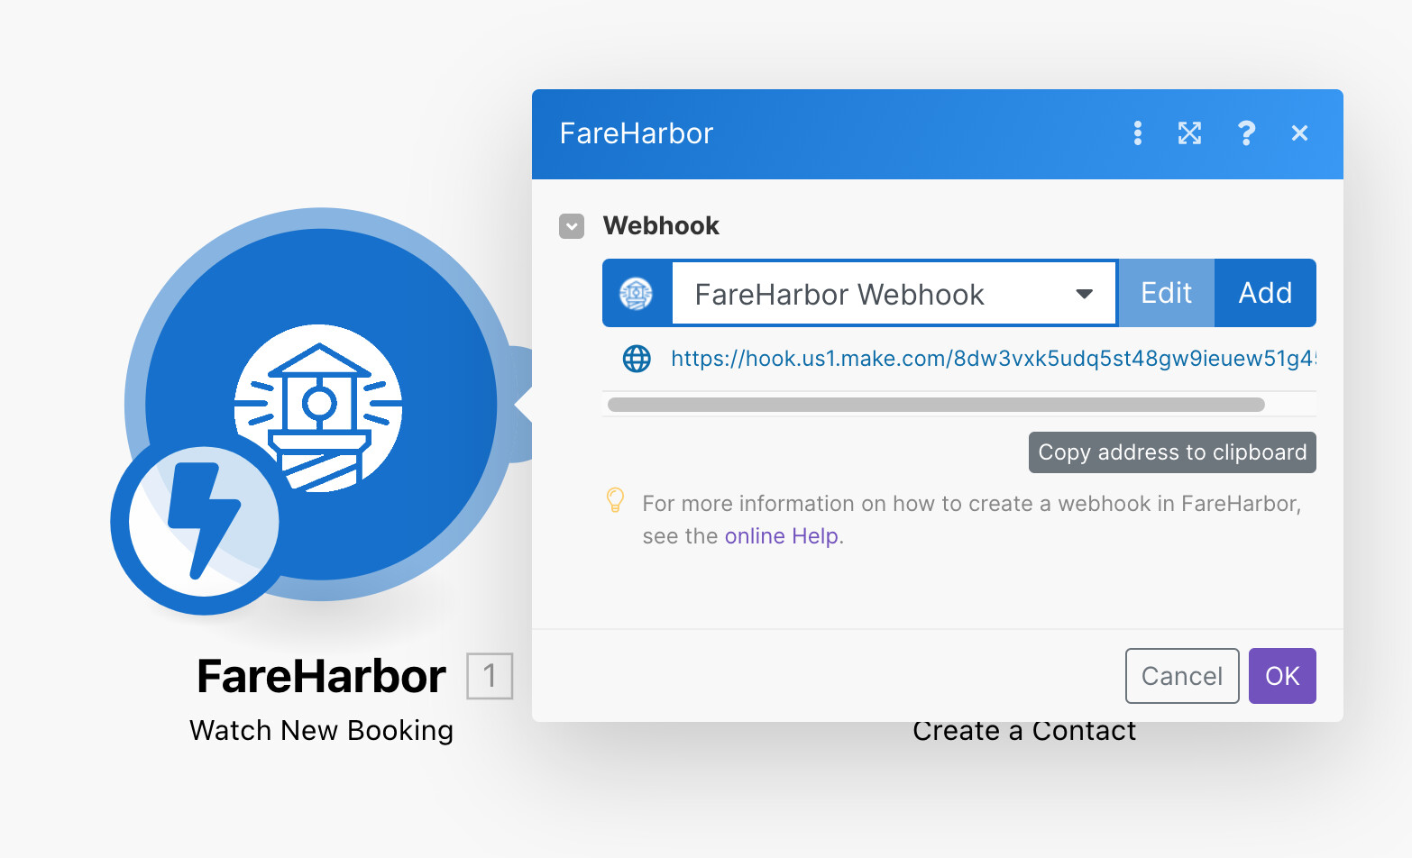The width and height of the screenshot is (1412, 858).
Task: Edit the selected webhook
Action: (x=1167, y=293)
